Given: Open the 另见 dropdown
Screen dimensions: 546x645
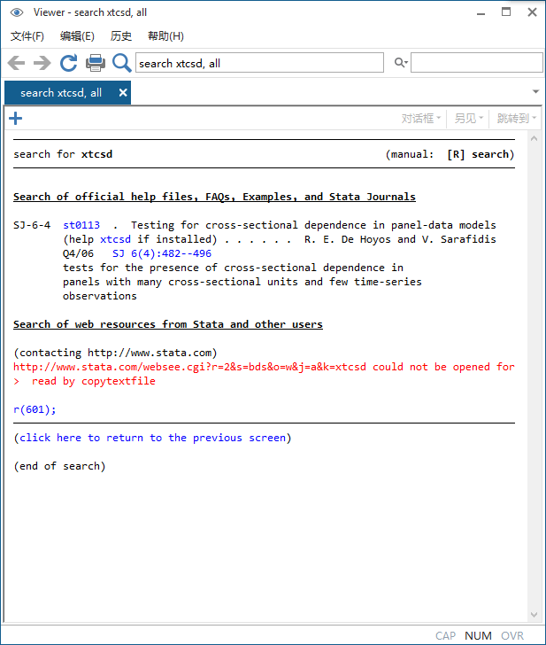Looking at the screenshot, I should click(x=468, y=119).
